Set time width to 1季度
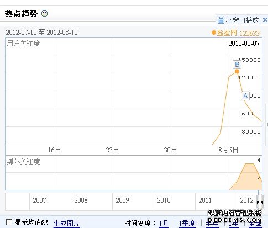This screenshot has width=268, height=228. pyautogui.click(x=187, y=224)
